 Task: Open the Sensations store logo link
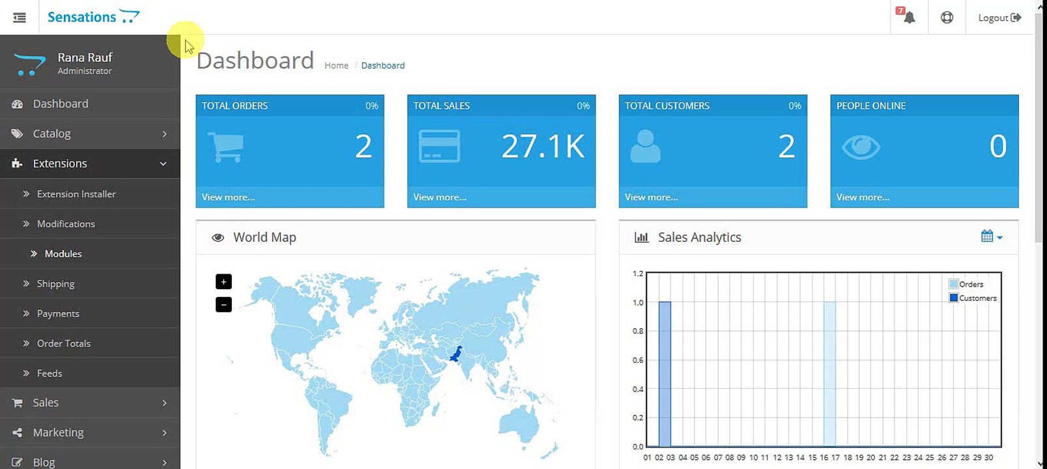[x=93, y=17]
